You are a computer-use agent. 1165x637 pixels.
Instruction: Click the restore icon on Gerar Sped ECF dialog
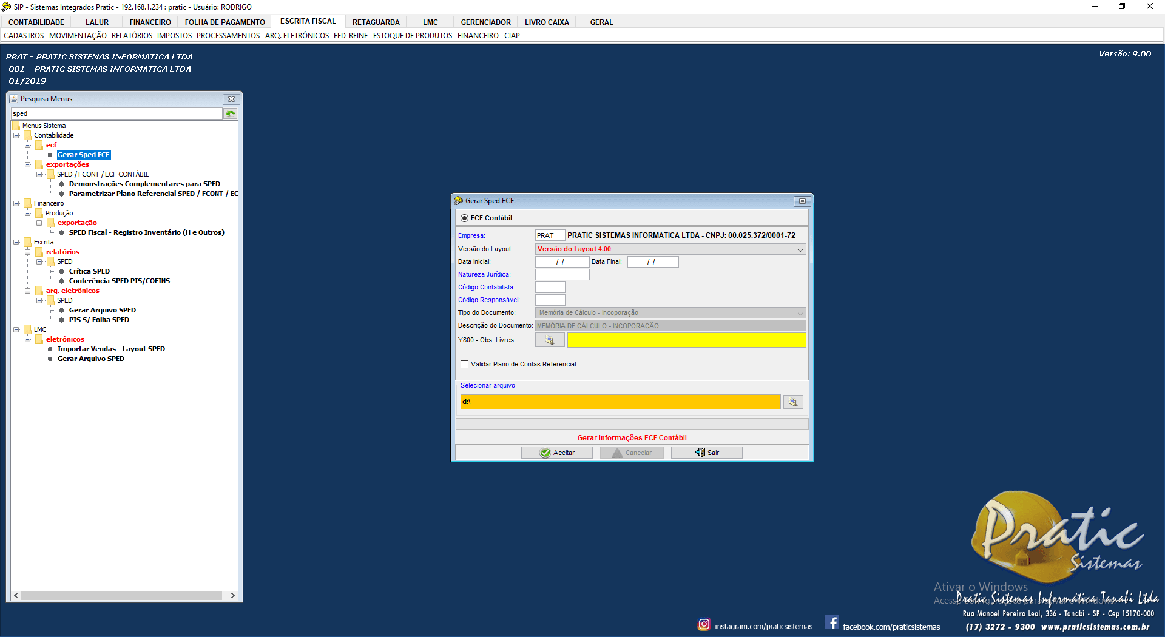802,201
